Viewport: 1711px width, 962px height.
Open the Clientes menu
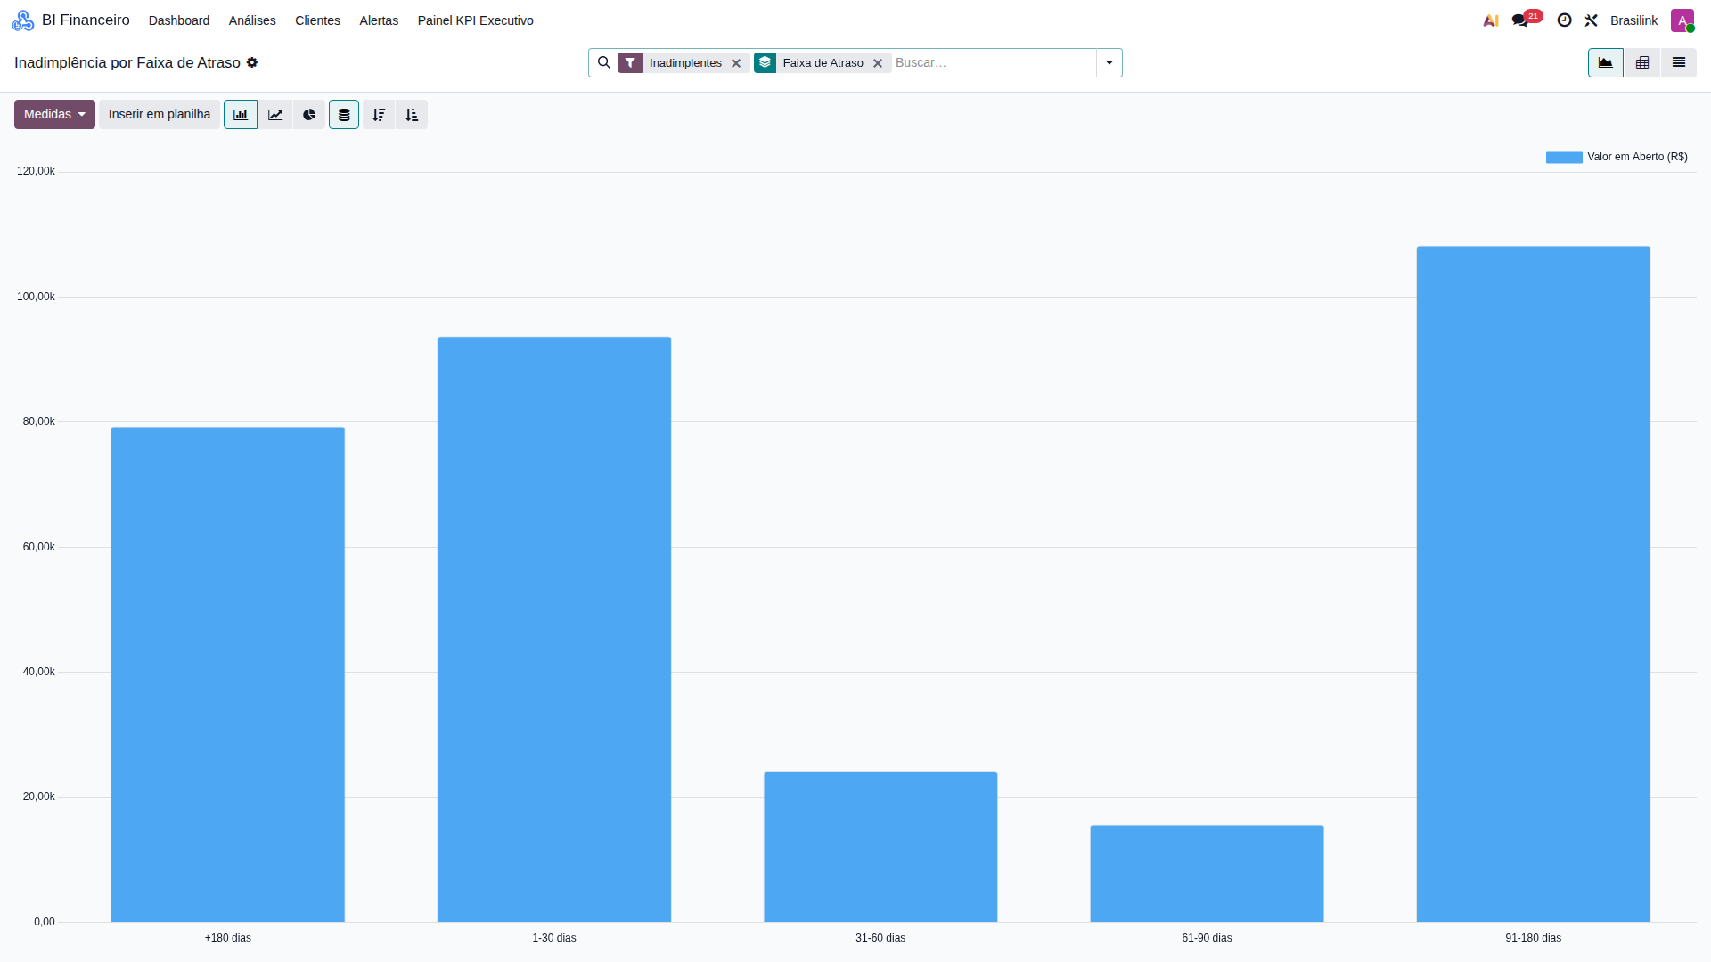[317, 20]
